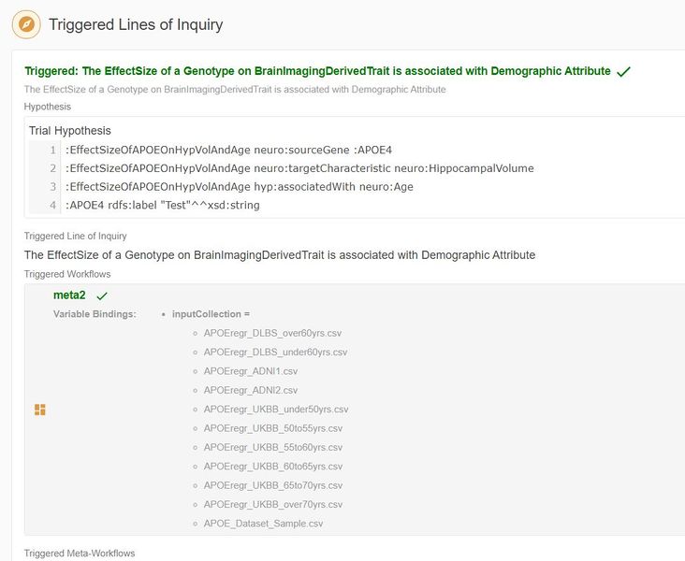Click the neuro:Age line in hypothesis editor

(239, 187)
